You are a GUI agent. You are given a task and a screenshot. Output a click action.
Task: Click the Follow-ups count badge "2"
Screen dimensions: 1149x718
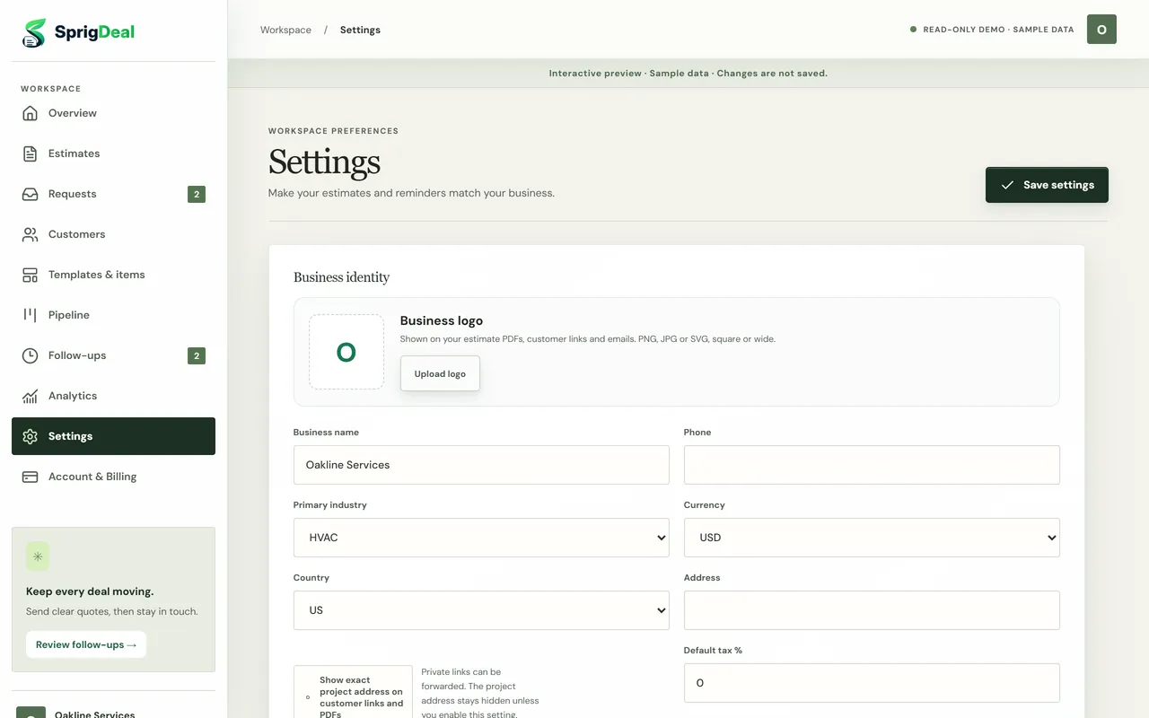click(x=197, y=355)
